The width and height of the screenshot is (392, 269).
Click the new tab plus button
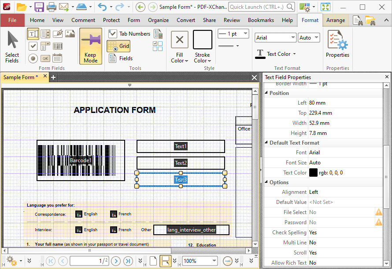pos(53,78)
